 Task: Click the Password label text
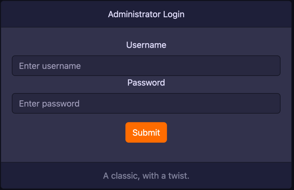(146, 83)
